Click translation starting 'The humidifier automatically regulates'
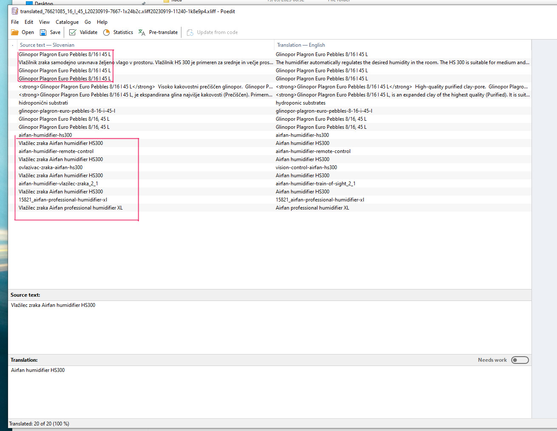557x431 pixels. tap(402, 62)
